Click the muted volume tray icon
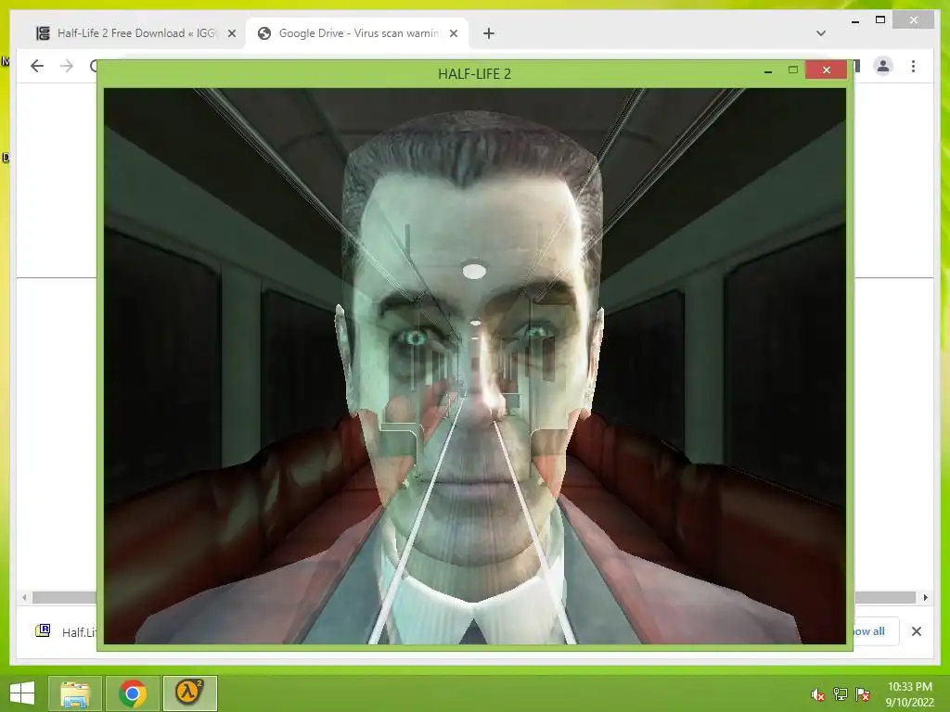950x712 pixels. pos(817,694)
